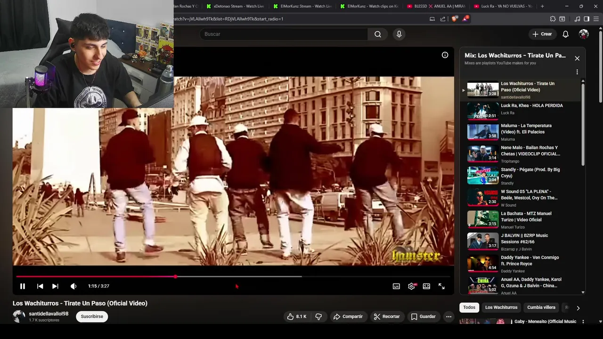Click the video progress bar
This screenshot has height=339, width=603.
[233, 276]
